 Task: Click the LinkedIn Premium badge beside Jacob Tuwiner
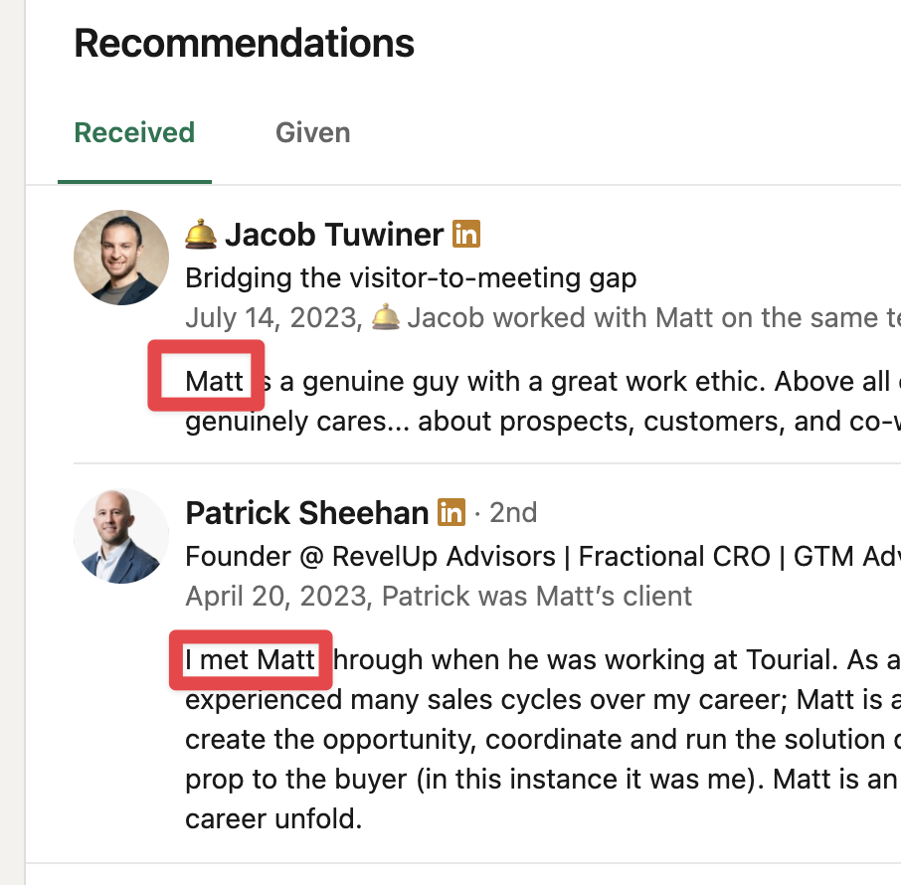tap(466, 234)
